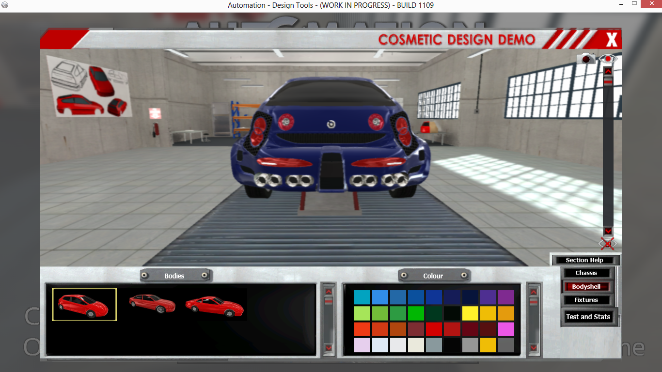The width and height of the screenshot is (662, 372).
Task: Switch to the Chassis section
Action: tap(586, 273)
